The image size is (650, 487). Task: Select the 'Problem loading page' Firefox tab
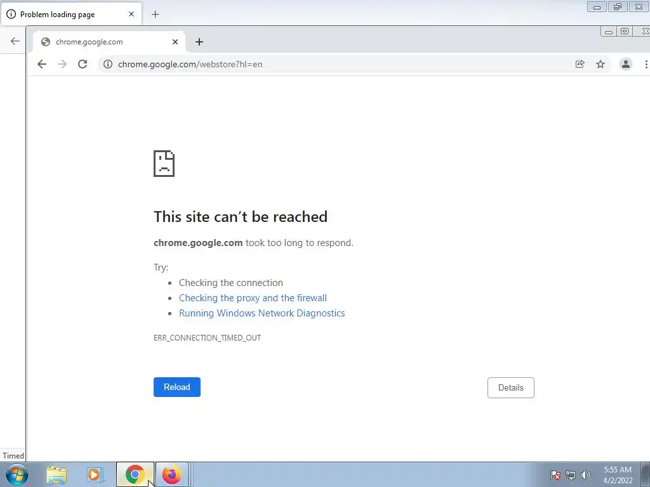pyautogui.click(x=71, y=15)
